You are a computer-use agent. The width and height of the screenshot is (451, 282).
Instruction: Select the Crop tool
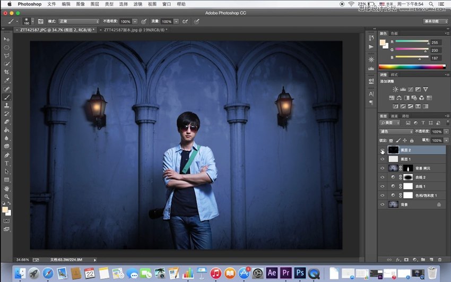click(6, 72)
